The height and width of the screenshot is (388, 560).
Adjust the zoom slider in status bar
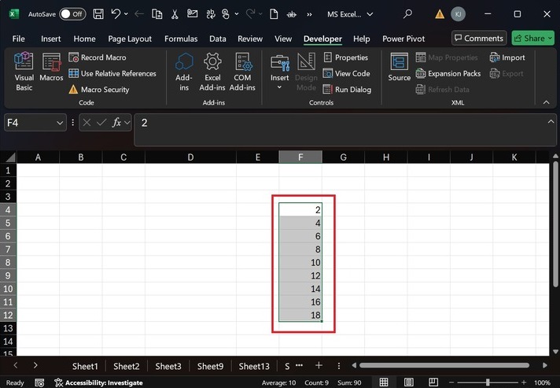(x=488, y=382)
